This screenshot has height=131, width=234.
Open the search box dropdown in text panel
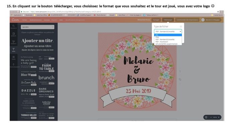[37, 27]
